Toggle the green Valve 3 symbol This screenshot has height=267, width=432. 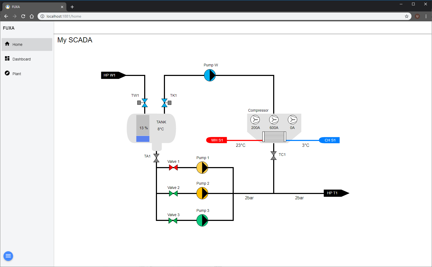(x=173, y=221)
